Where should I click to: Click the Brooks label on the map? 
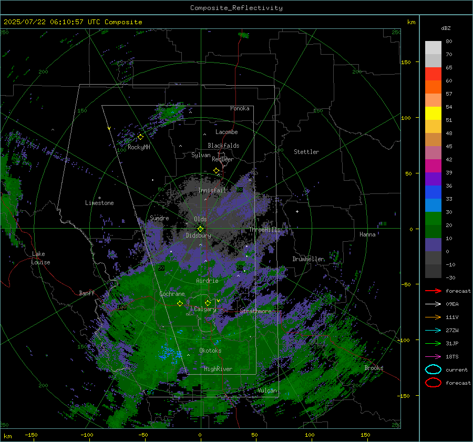coord(374,368)
